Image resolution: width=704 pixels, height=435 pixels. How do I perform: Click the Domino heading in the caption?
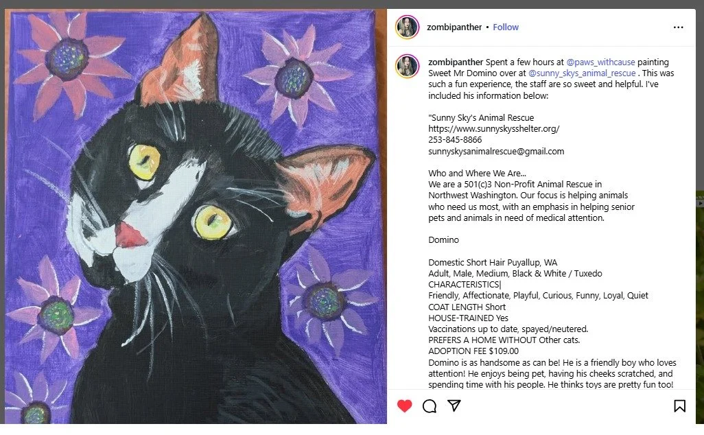443,239
